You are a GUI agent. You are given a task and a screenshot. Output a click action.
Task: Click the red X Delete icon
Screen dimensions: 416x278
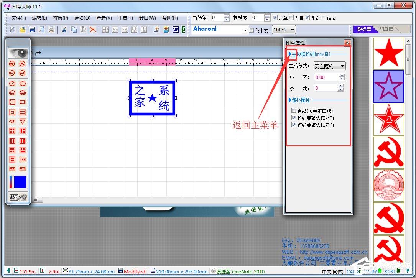pyautogui.click(x=93, y=30)
